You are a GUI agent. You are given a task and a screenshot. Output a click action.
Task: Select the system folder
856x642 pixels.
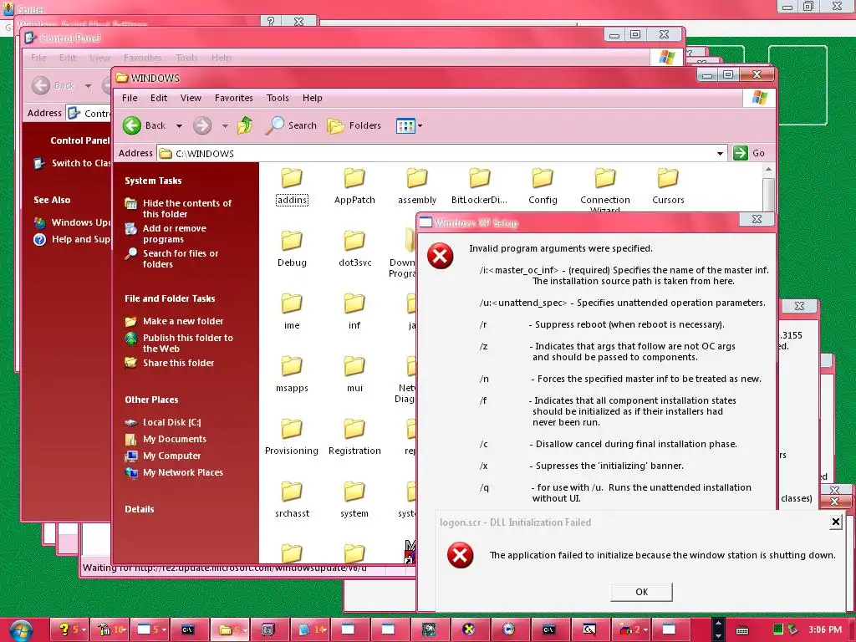pos(354,500)
